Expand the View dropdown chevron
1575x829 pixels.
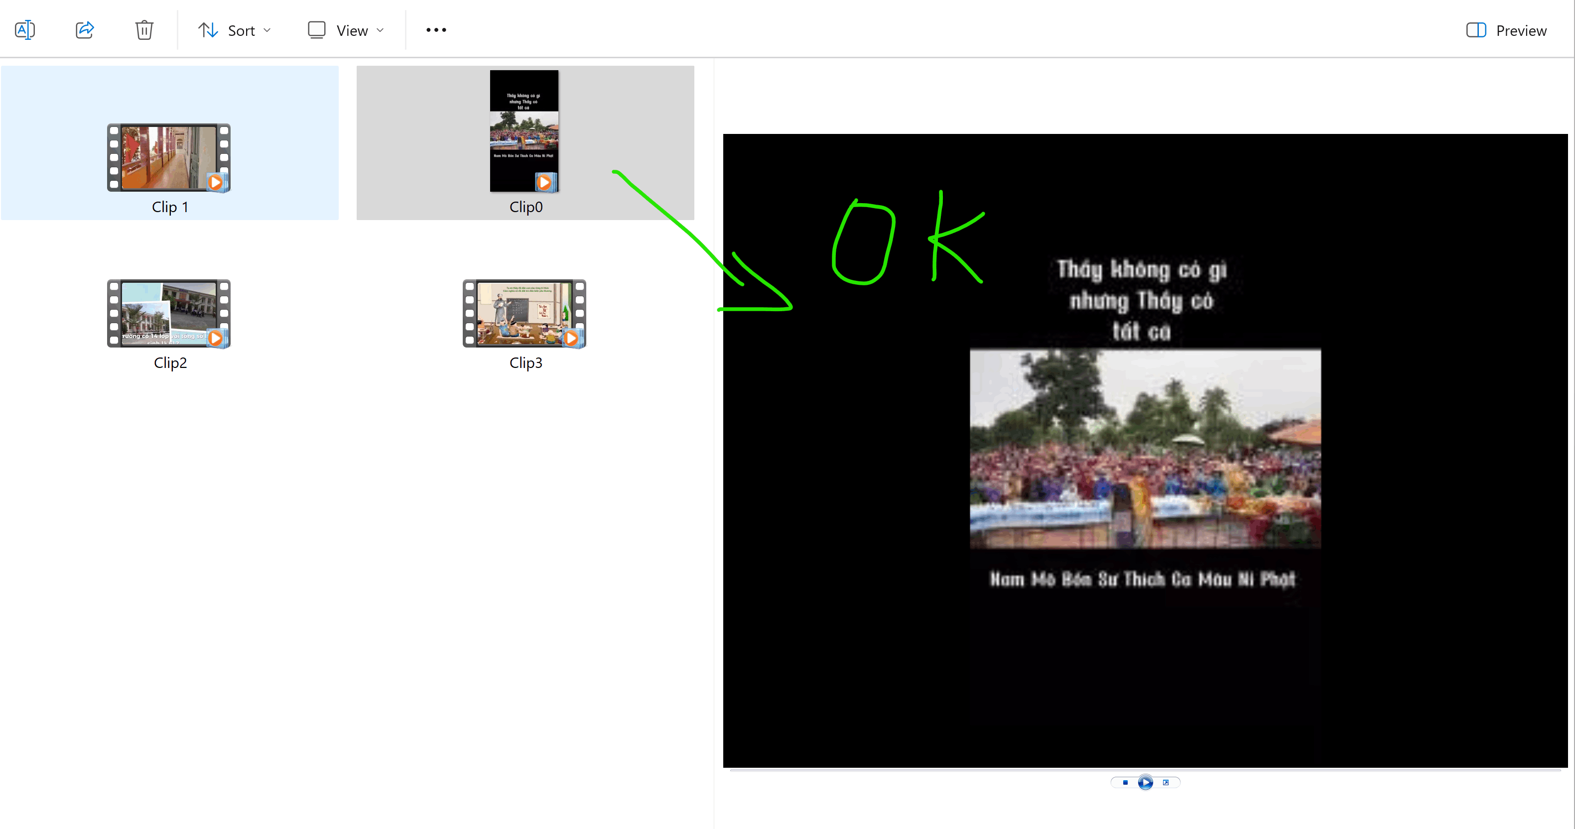pyautogui.click(x=380, y=30)
